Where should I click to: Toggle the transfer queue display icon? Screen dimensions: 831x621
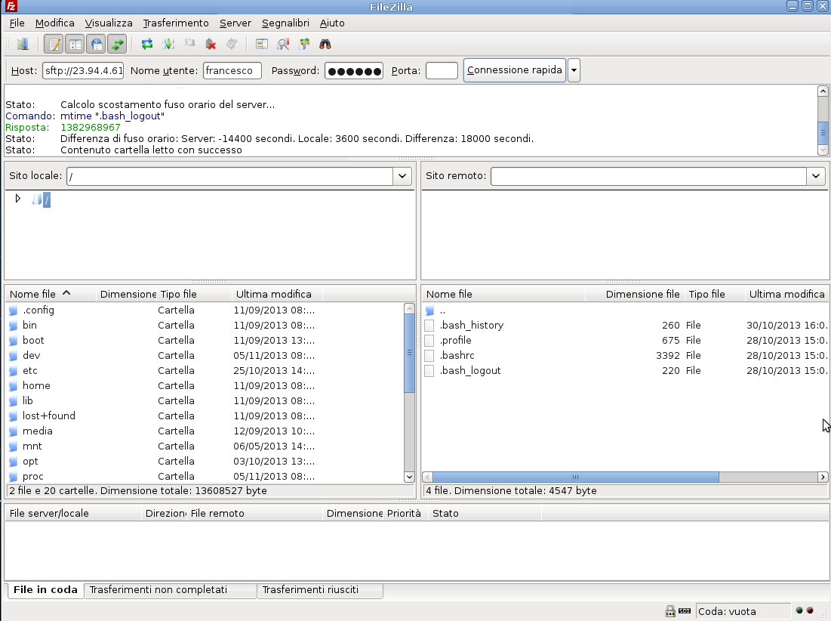(x=117, y=44)
